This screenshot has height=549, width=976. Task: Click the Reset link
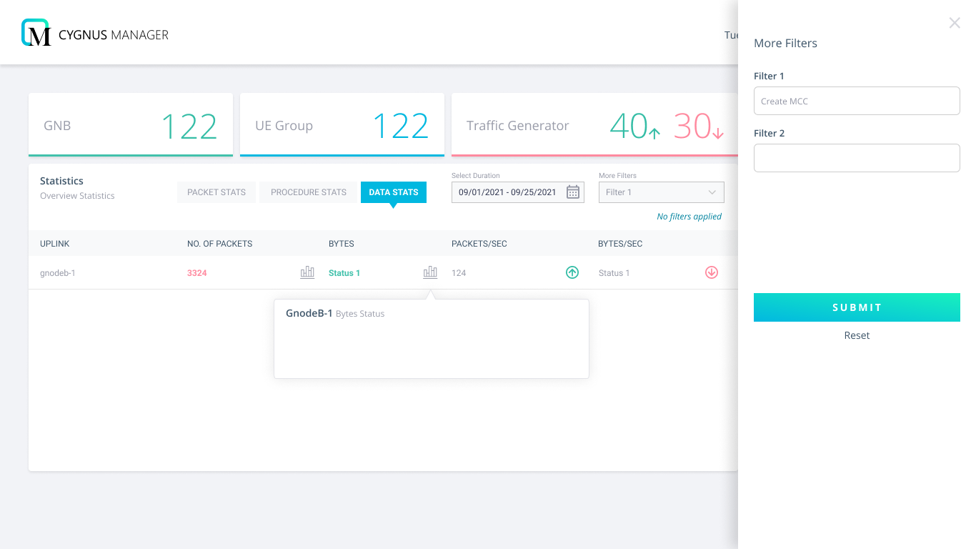pos(857,335)
